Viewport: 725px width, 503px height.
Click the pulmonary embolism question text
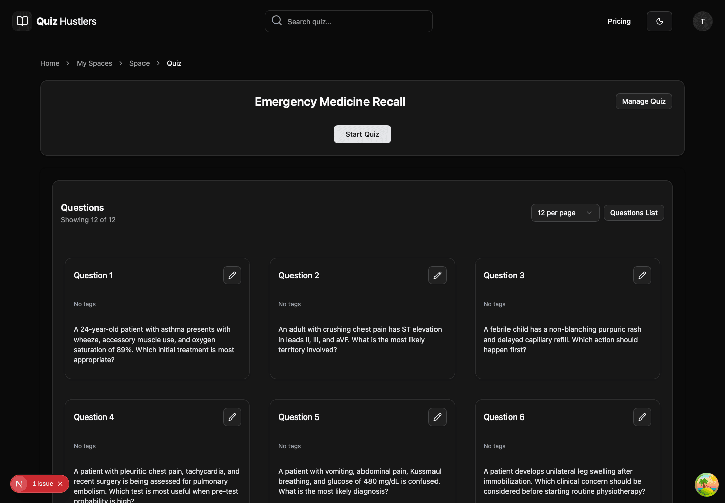click(x=157, y=485)
